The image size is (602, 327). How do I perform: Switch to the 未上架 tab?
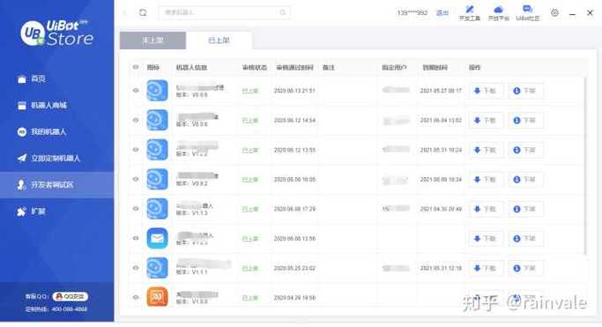[x=152, y=41]
